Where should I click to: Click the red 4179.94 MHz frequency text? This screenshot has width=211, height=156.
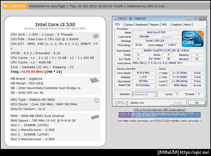click(32, 72)
